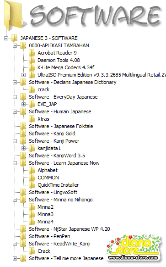Viewport: 166px width, 267px height.
Task: Open the www.diana-store.com link
Action: [133, 257]
